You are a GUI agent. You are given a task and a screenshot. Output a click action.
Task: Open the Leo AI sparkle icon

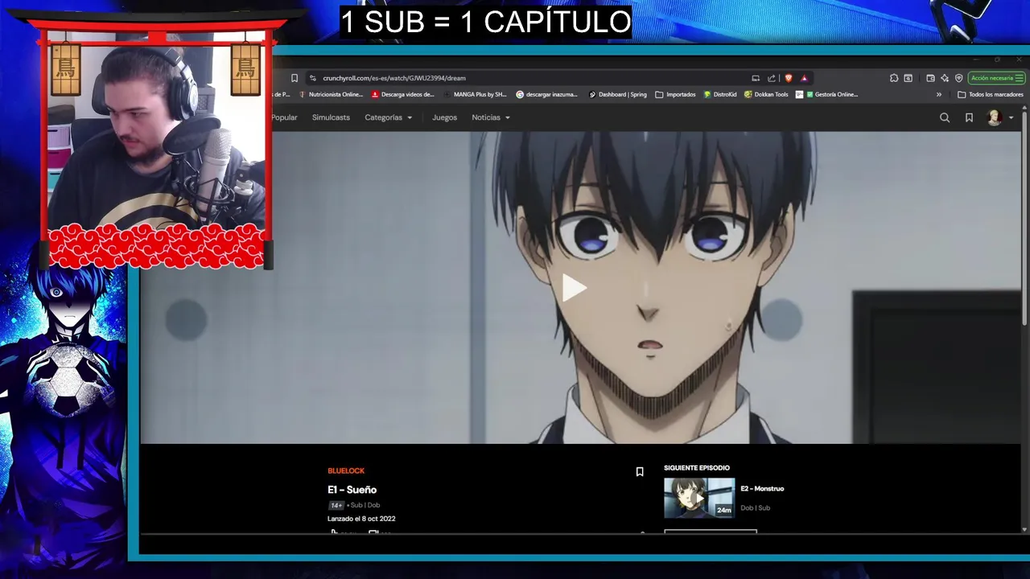945,78
